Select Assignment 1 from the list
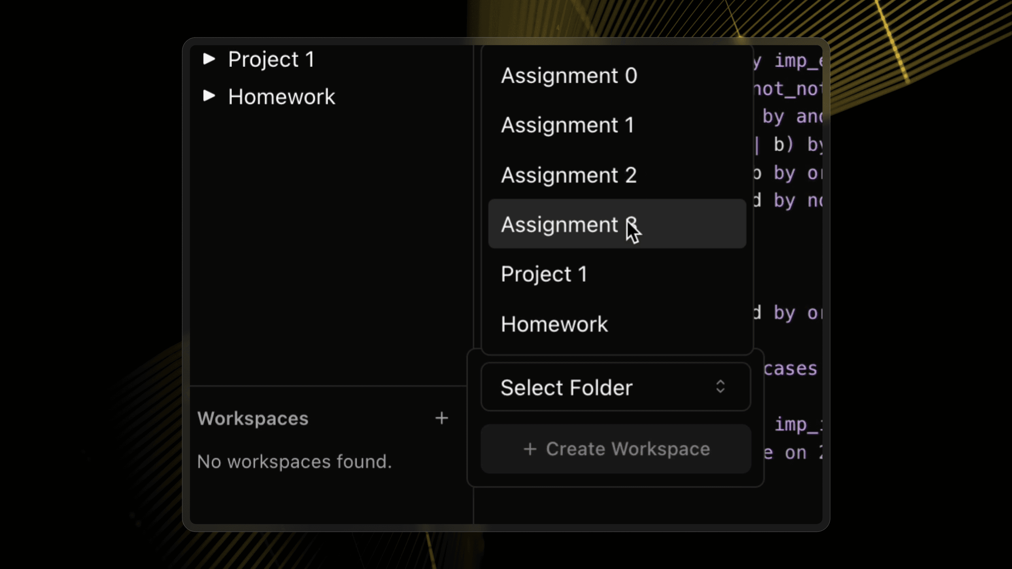The height and width of the screenshot is (569, 1012). (x=568, y=125)
